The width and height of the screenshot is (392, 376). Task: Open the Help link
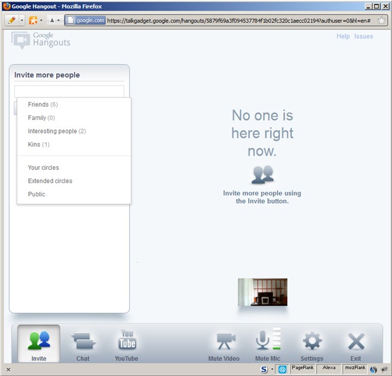343,36
